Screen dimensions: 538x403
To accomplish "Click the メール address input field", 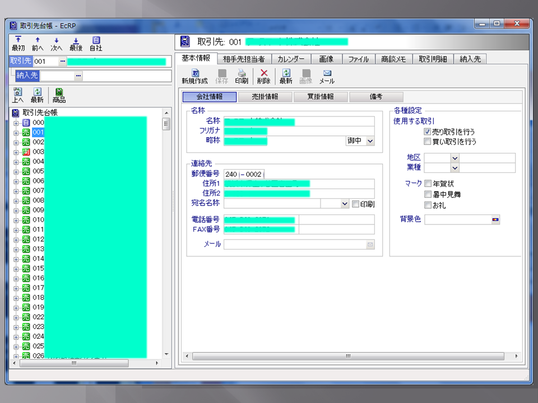I will coord(294,245).
